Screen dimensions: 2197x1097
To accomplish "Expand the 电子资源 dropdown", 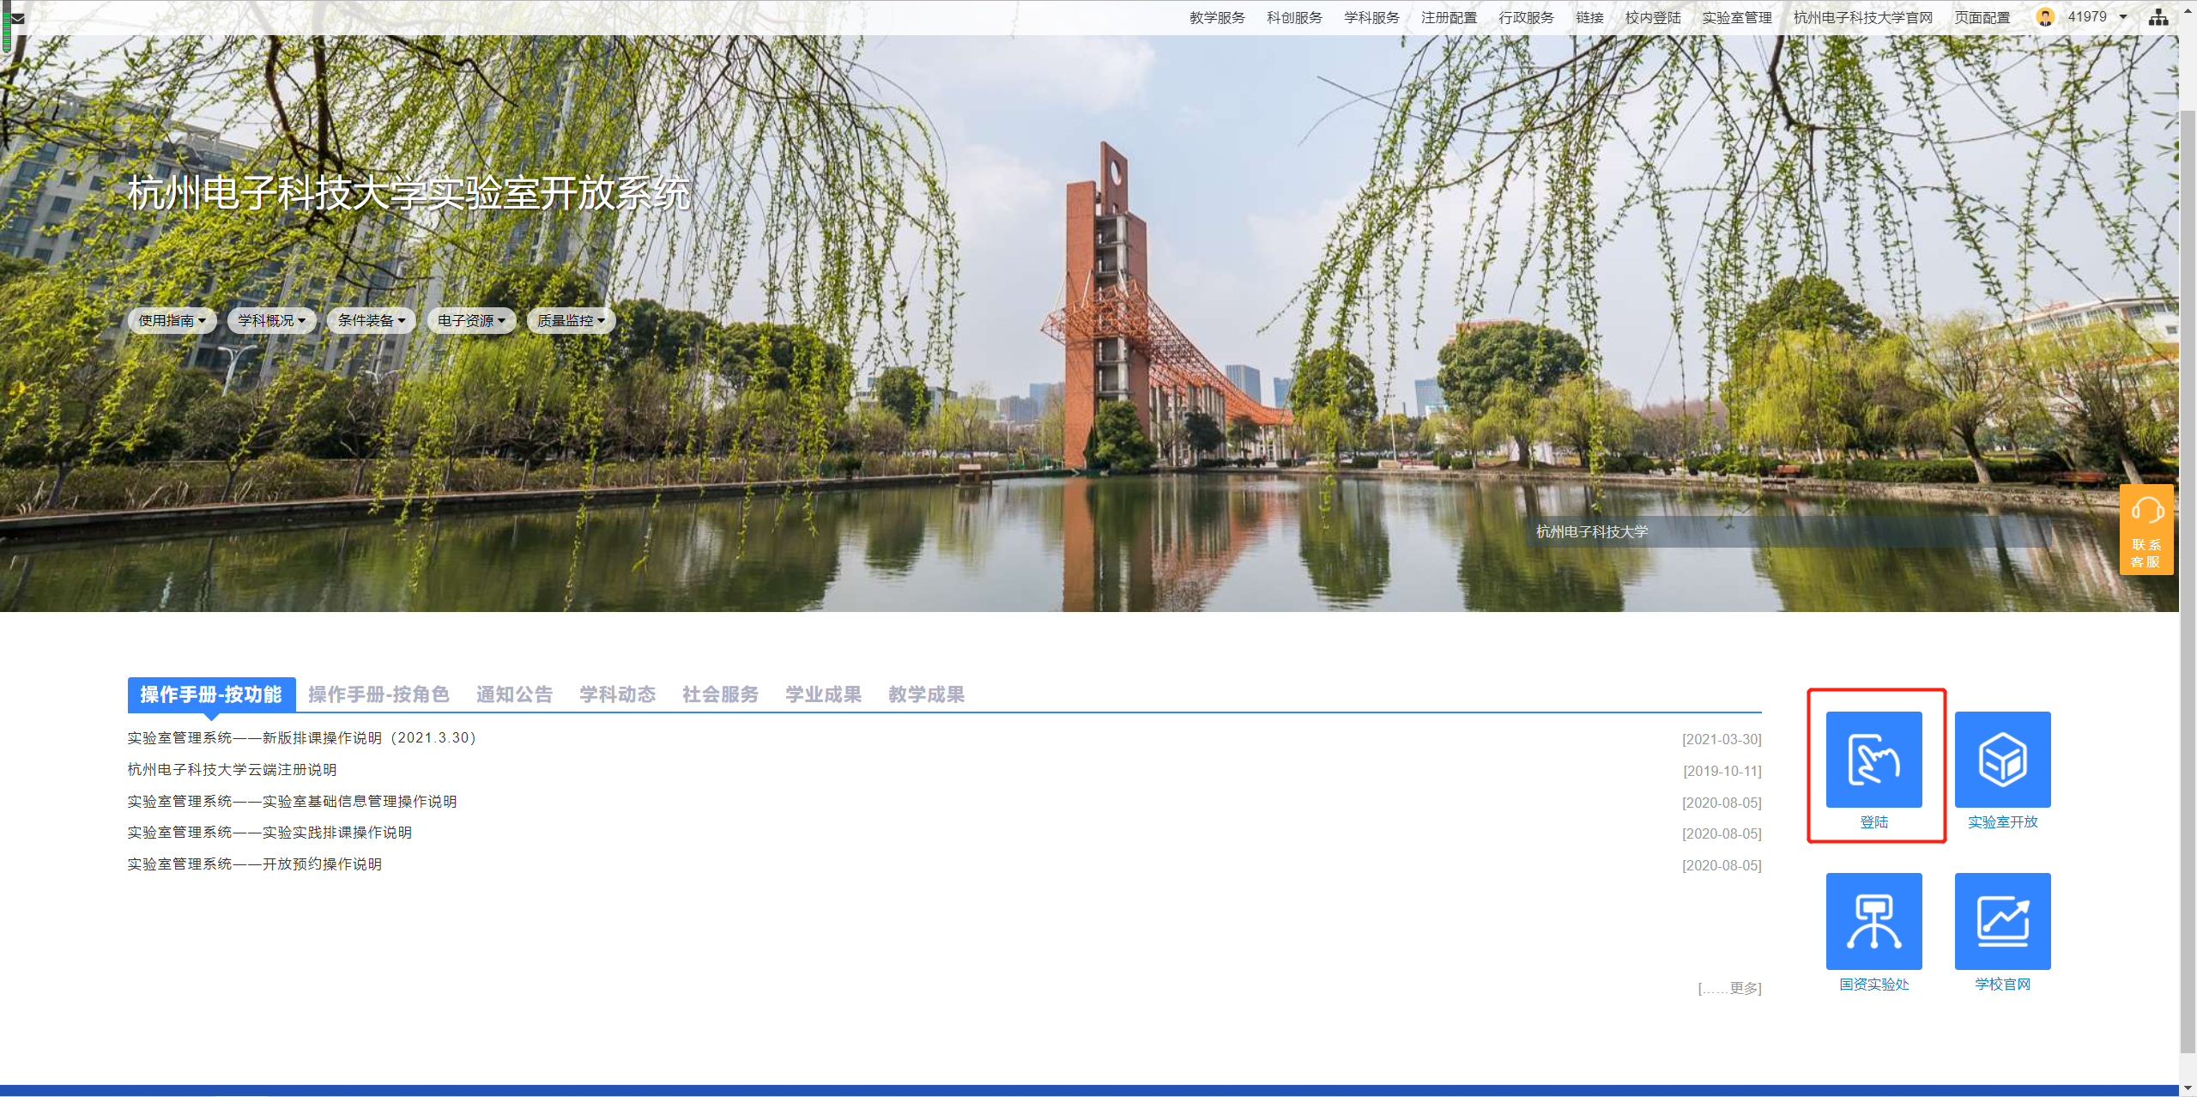I will (471, 320).
